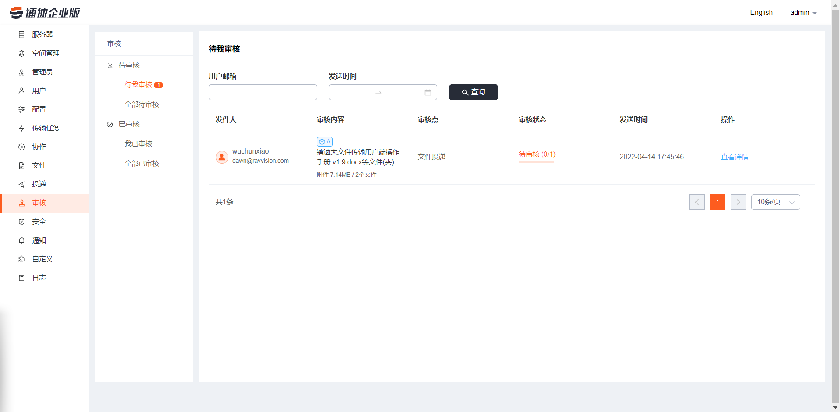Viewport: 840px width, 412px height.
Task: Open 我已审核 in the submenu
Action: (138, 144)
